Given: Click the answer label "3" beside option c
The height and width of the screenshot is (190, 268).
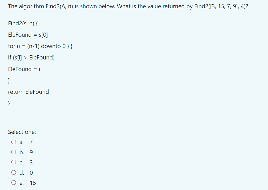Looking at the screenshot, I should pos(31,162).
